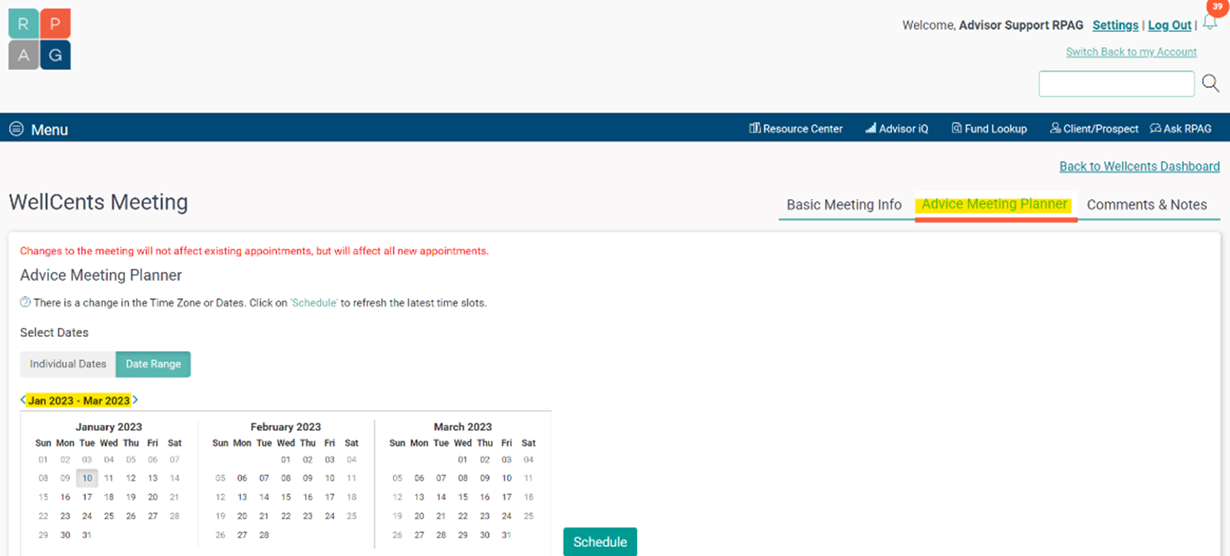Select March 15 in the calendar

462,497
